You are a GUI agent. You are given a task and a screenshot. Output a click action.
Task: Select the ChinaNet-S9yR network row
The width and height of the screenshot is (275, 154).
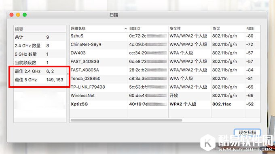(x=165, y=45)
